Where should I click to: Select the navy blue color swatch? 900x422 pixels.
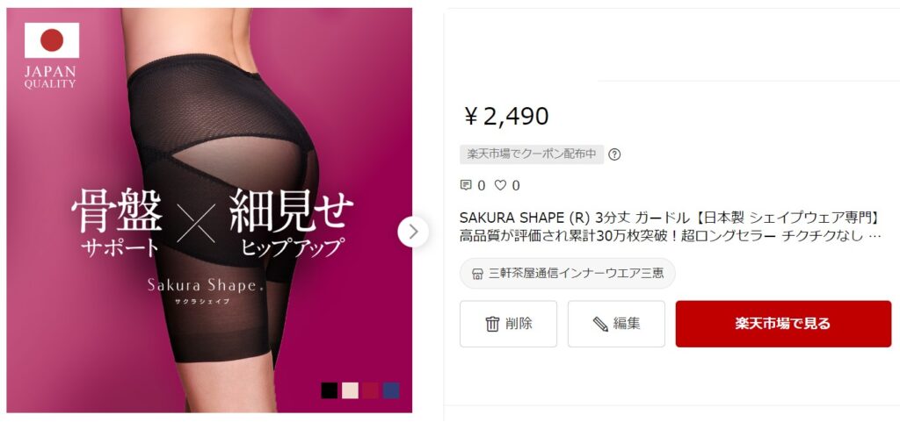(391, 390)
